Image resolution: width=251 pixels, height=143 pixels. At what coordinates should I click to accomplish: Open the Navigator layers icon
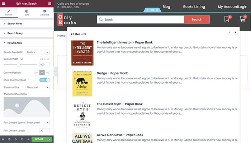pos(9,139)
